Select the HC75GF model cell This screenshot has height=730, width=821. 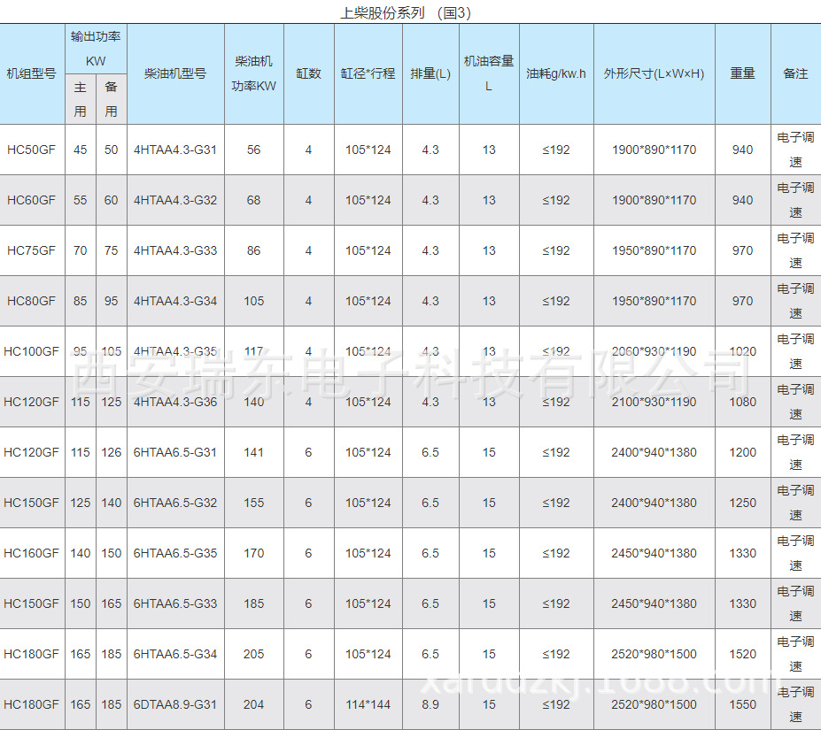[x=31, y=250]
